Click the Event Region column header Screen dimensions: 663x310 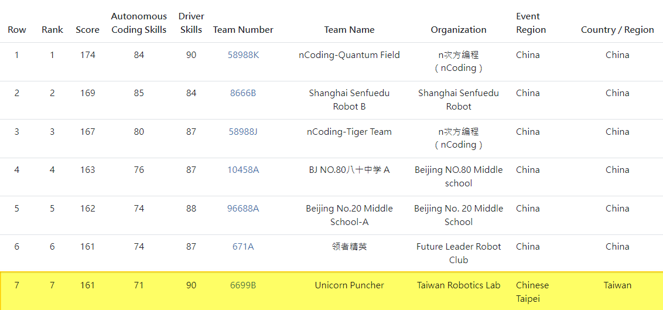click(531, 23)
